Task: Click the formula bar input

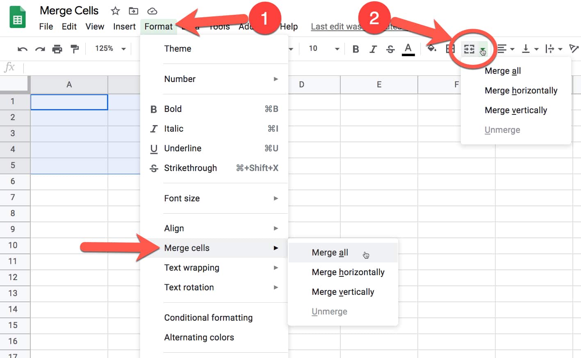Action: [302, 67]
